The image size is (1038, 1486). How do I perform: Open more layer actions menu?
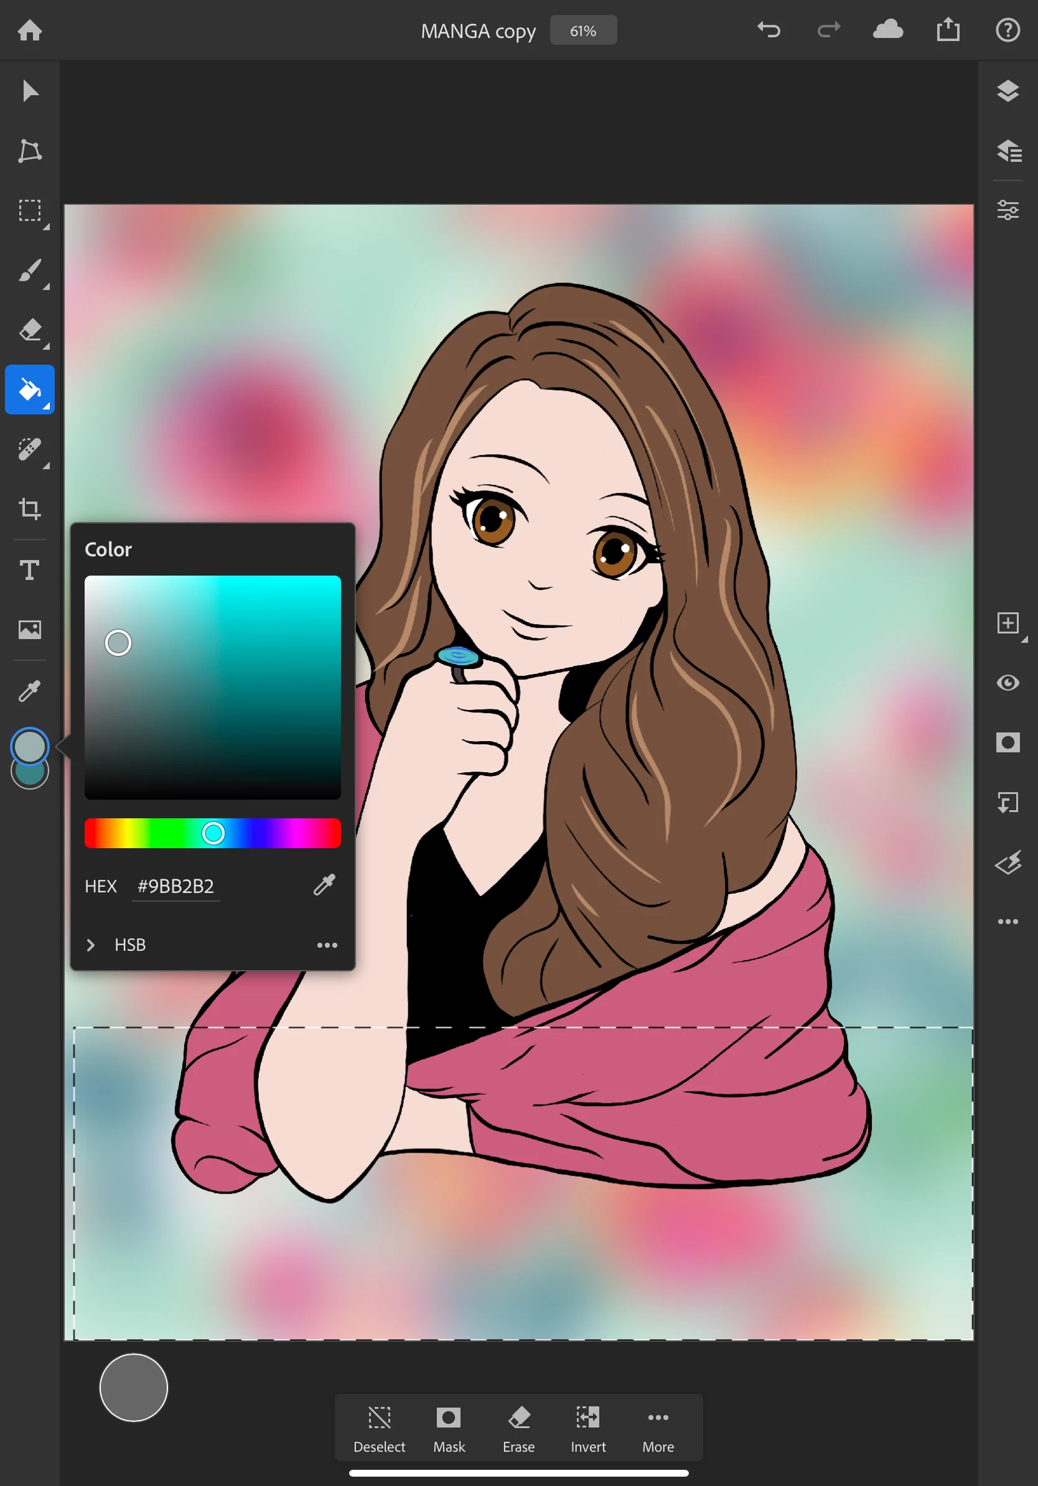click(x=1008, y=922)
